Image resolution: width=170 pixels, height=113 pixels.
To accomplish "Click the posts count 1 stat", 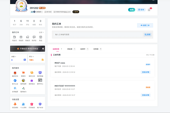I will [x=14, y=23].
